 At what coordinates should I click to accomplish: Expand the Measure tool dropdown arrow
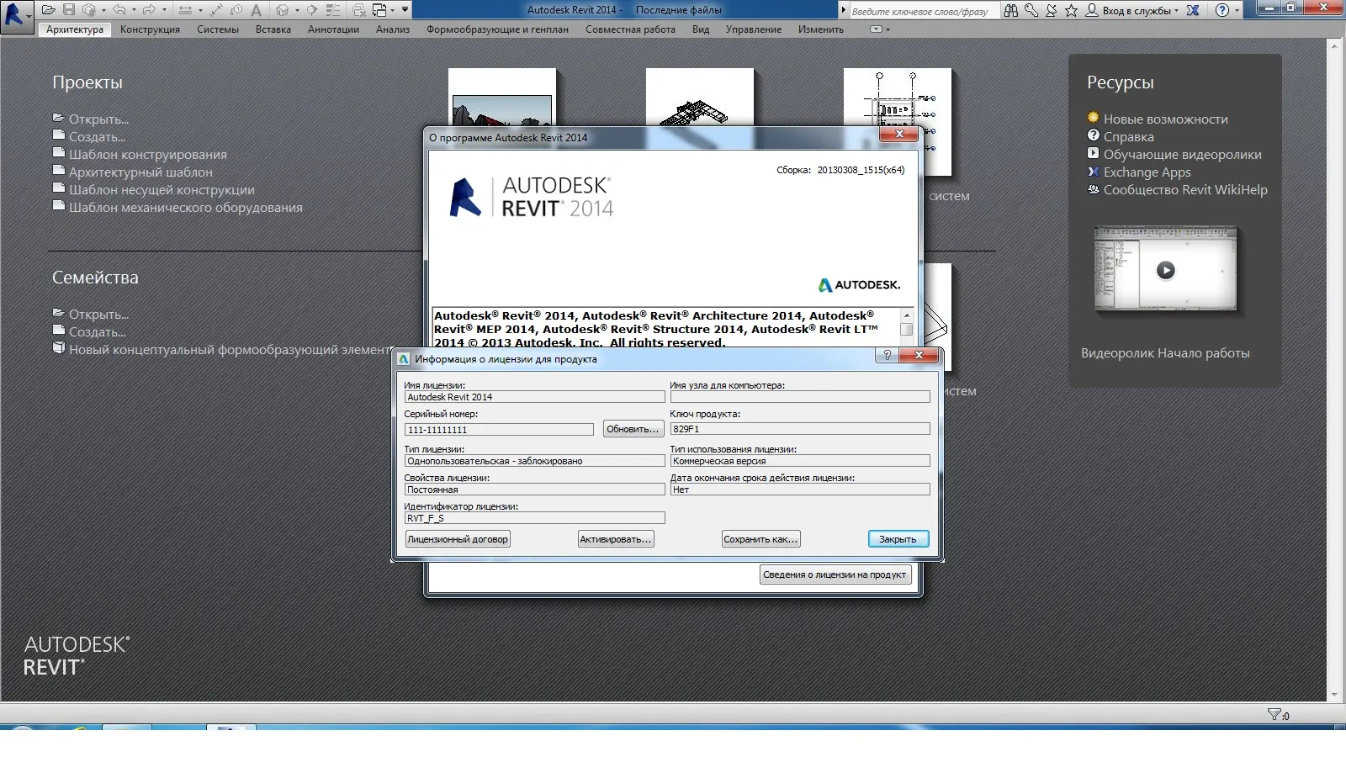click(200, 10)
